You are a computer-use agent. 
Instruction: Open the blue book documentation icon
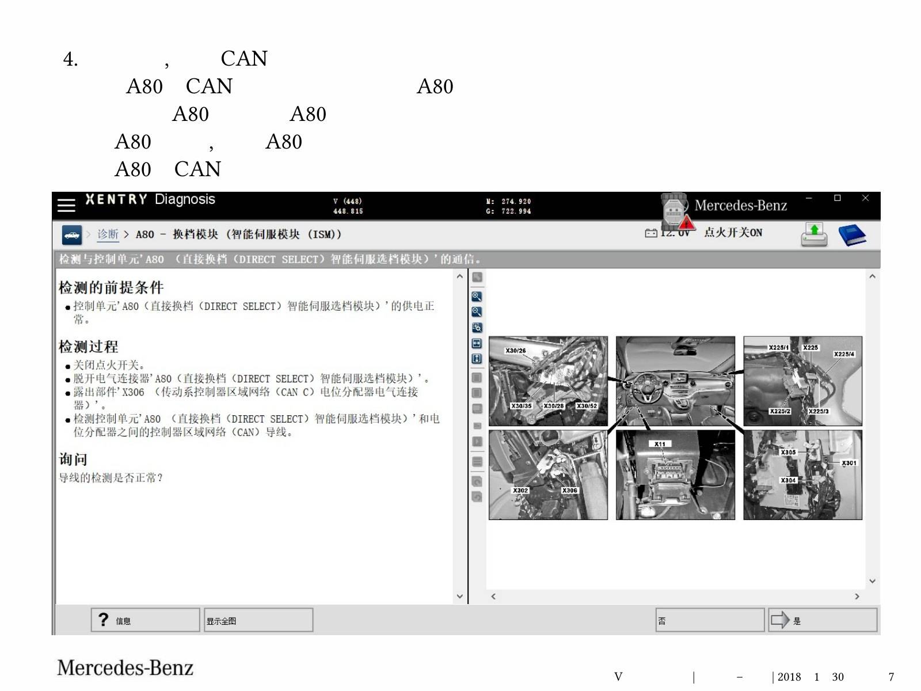coord(853,235)
